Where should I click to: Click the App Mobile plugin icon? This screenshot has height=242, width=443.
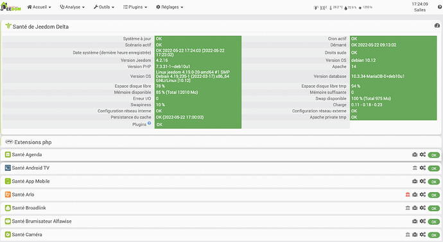pyautogui.click(x=8, y=181)
